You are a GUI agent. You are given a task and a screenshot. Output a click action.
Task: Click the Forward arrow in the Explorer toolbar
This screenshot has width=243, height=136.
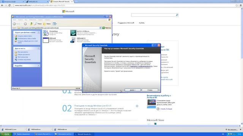click(25, 24)
